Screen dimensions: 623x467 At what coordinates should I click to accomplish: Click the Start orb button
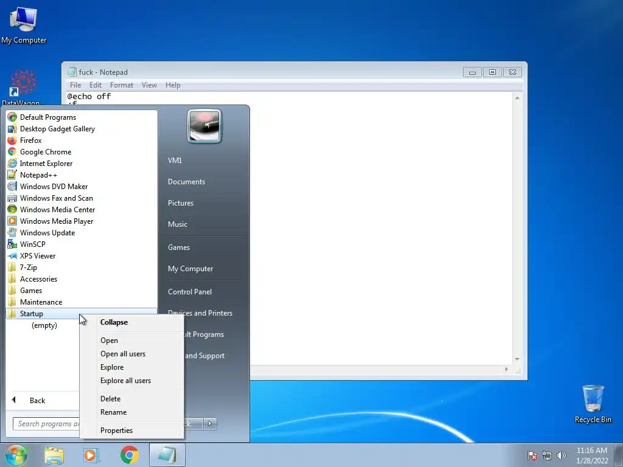coord(16,455)
